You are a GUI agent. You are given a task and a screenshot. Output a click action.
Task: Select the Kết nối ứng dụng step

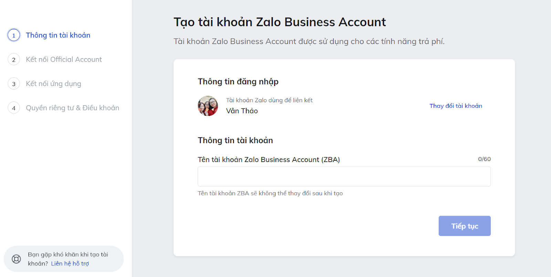(53, 84)
